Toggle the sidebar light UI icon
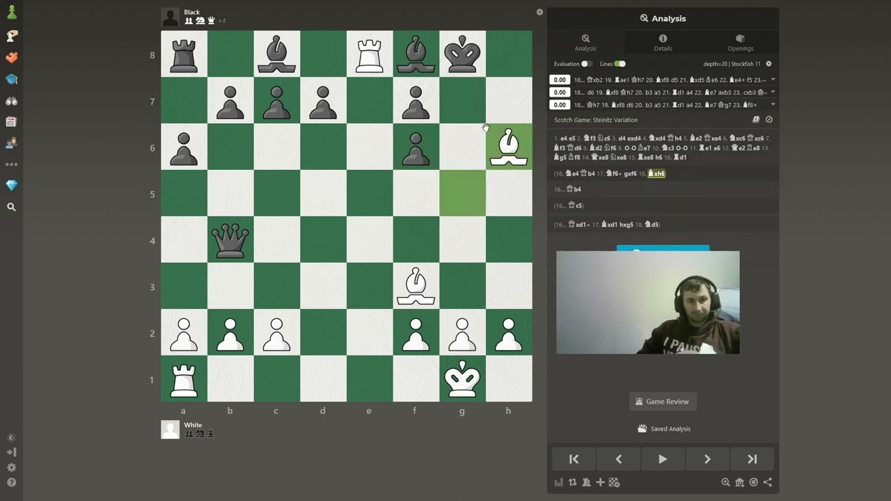The image size is (891, 501). click(x=11, y=438)
